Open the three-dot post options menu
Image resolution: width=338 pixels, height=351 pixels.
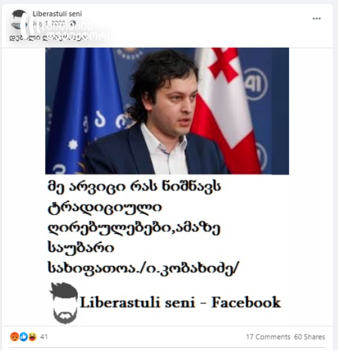coord(316,19)
